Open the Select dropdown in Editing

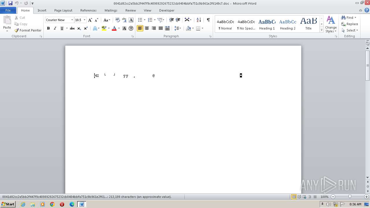[x=350, y=30]
